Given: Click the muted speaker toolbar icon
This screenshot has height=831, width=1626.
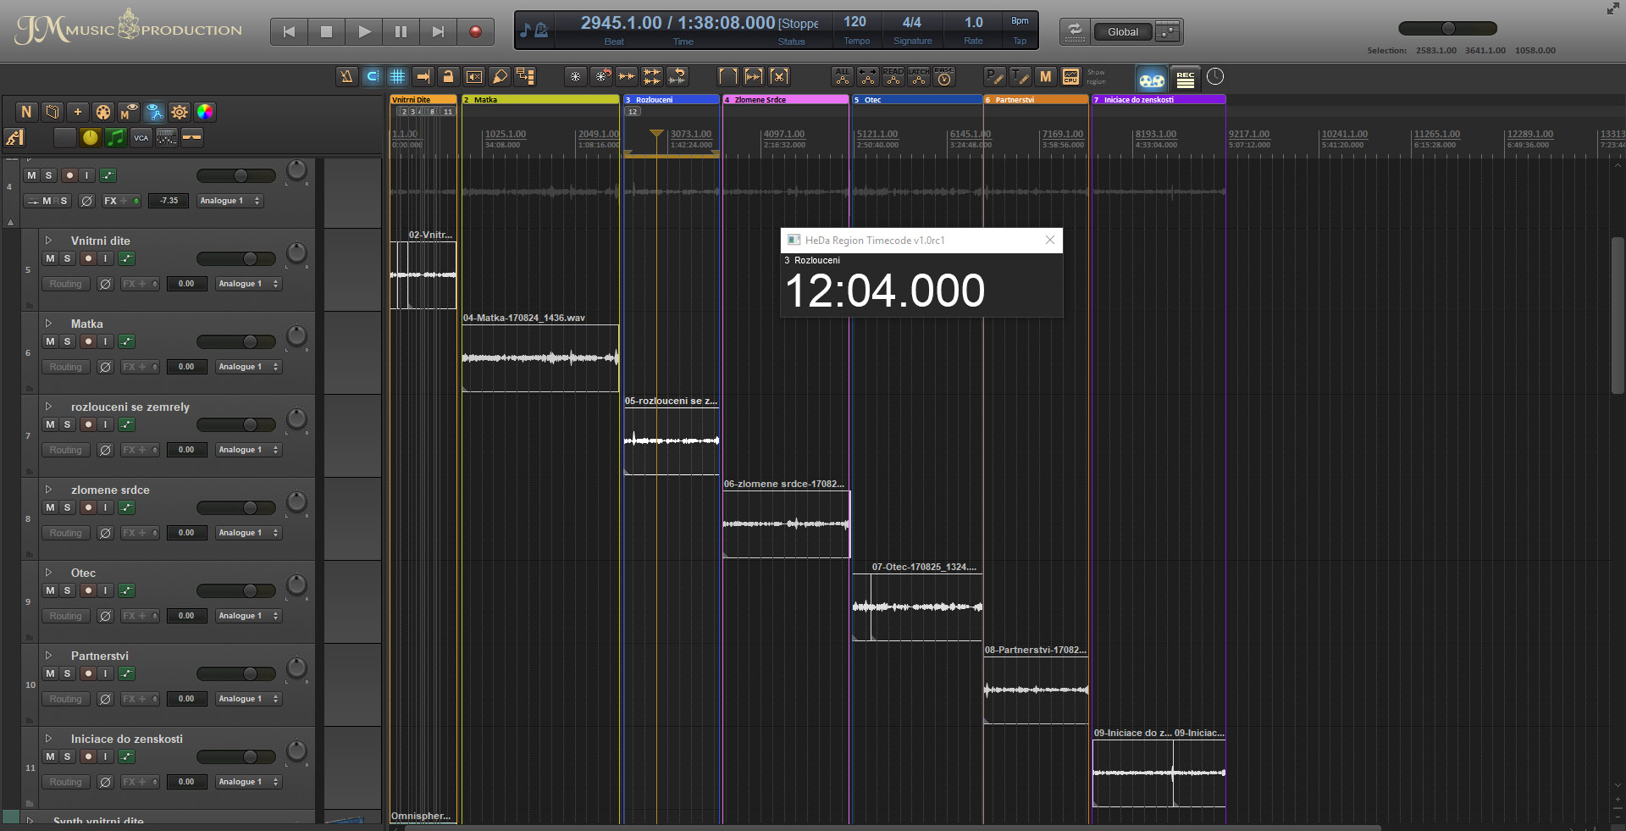Looking at the screenshot, I should (474, 77).
